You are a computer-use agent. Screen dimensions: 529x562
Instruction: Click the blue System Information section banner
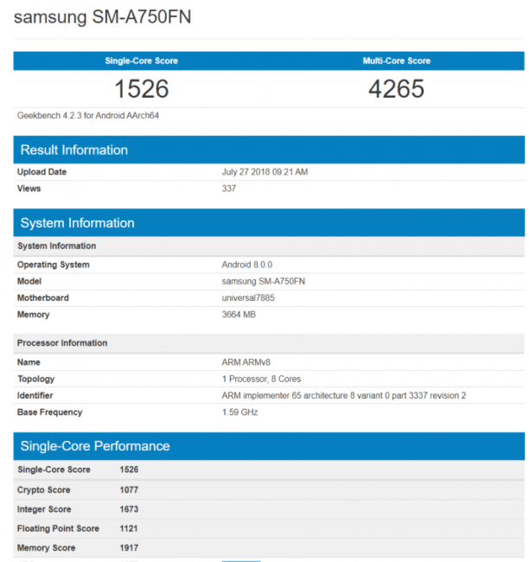click(269, 222)
